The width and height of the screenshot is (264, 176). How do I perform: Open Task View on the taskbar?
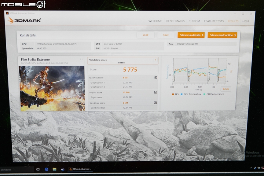pos(38,169)
